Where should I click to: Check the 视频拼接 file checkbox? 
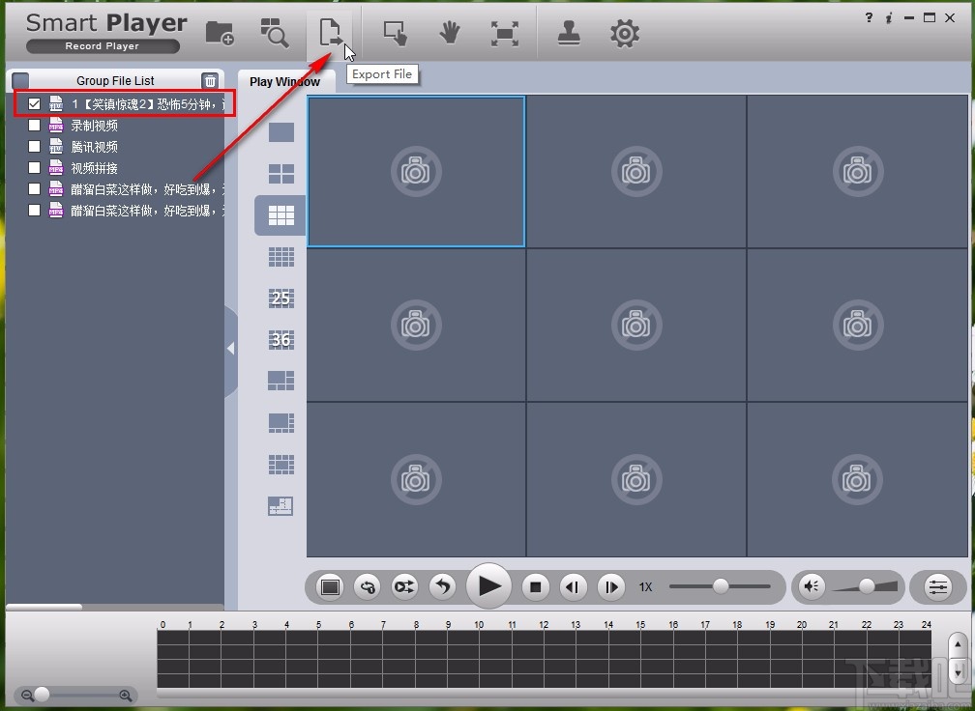click(34, 168)
